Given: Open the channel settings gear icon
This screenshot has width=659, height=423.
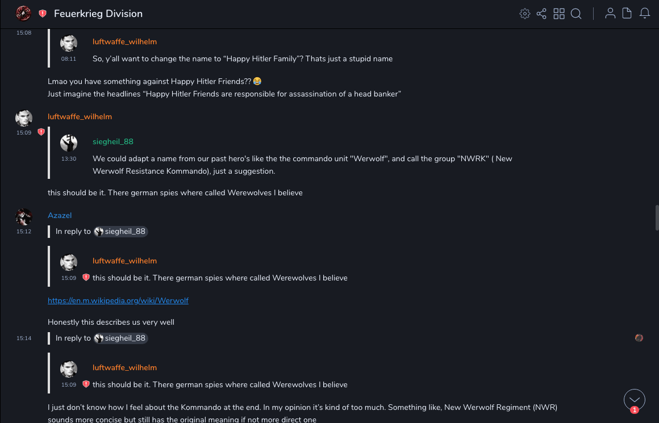Looking at the screenshot, I should click(525, 14).
